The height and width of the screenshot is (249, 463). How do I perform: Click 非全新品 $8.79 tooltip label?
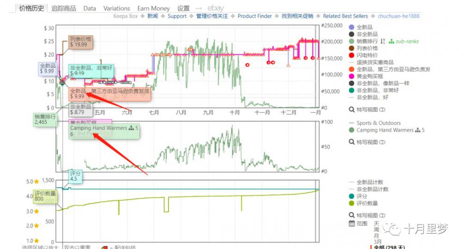[x=81, y=109]
